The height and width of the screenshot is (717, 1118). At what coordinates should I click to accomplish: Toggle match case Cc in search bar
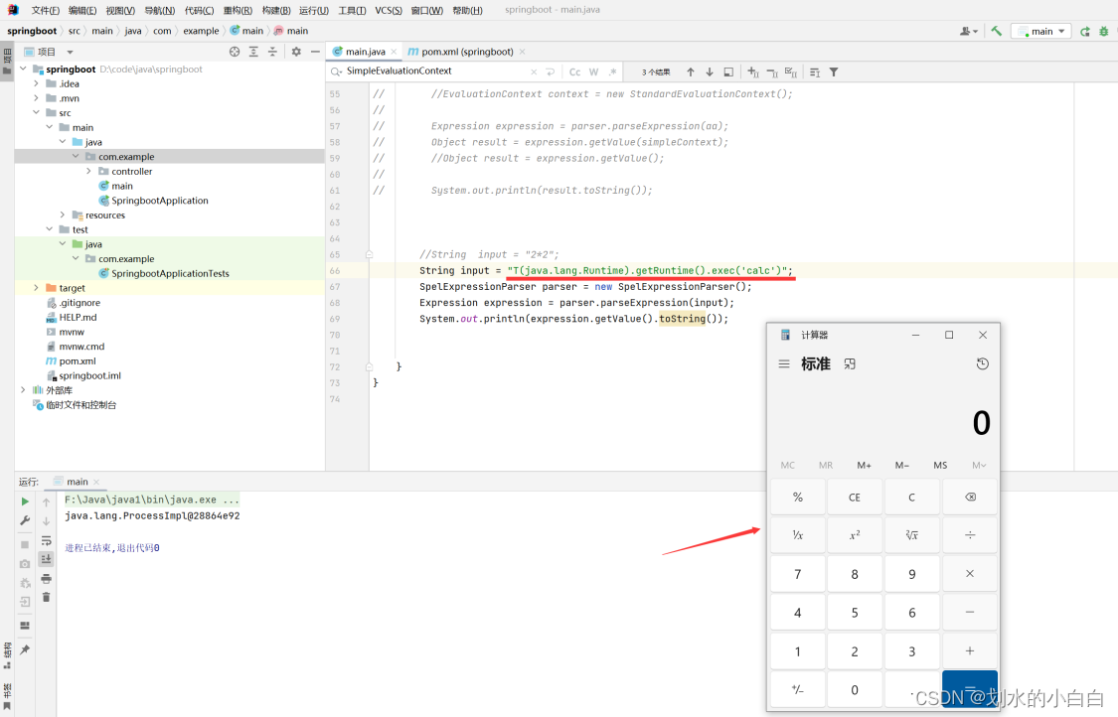click(x=574, y=72)
